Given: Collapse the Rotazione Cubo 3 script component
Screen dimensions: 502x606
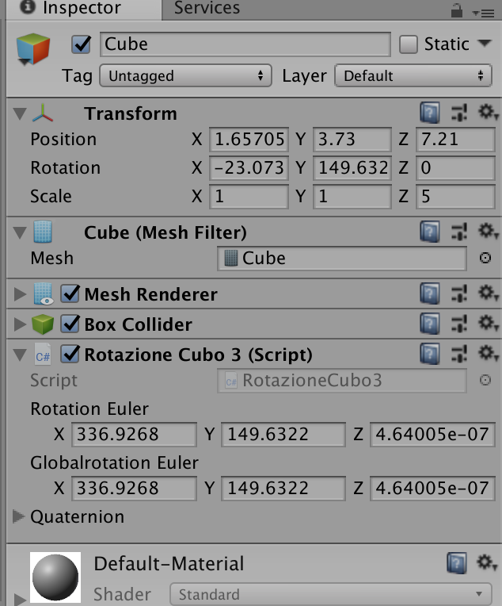Looking at the screenshot, I should point(20,355).
